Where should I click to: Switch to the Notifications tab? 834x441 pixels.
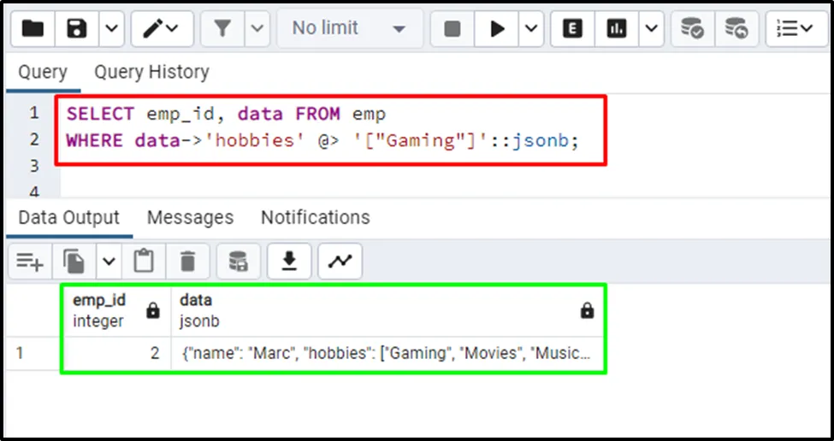(315, 218)
